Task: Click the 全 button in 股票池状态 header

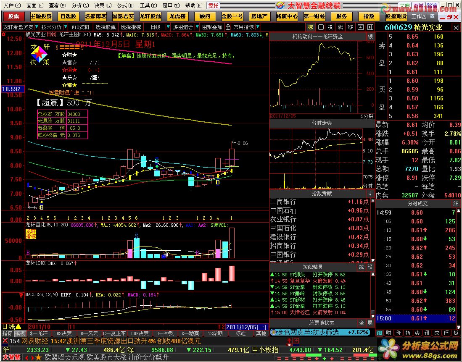Action: [x=361, y=323]
